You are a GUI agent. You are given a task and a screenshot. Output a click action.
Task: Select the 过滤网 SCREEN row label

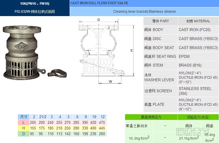click(x=158, y=91)
